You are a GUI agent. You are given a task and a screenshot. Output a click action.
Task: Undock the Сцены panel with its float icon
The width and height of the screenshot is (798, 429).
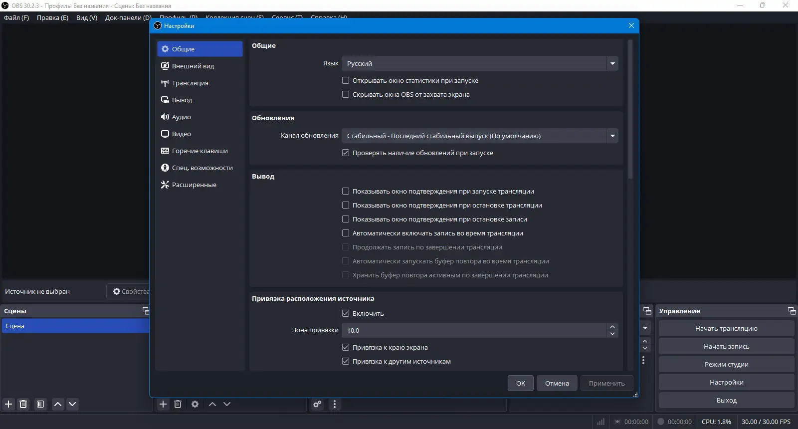point(146,311)
